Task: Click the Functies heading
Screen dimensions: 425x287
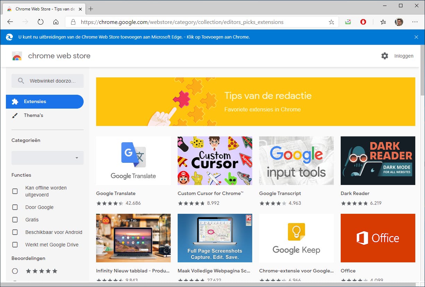Action: (21, 175)
